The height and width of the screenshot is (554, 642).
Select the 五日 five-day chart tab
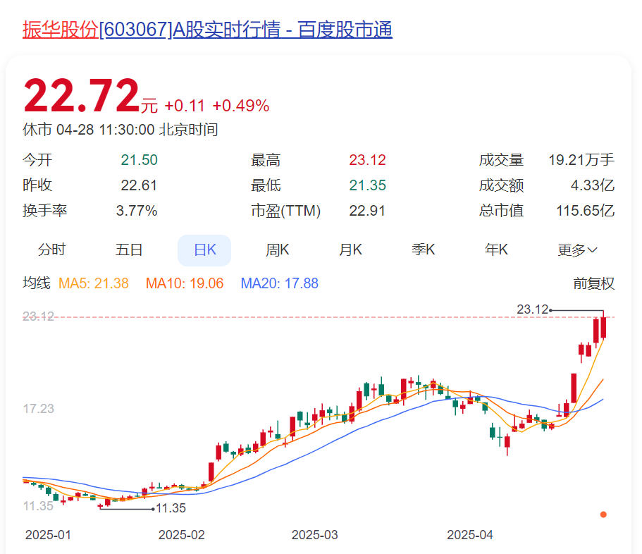click(129, 250)
